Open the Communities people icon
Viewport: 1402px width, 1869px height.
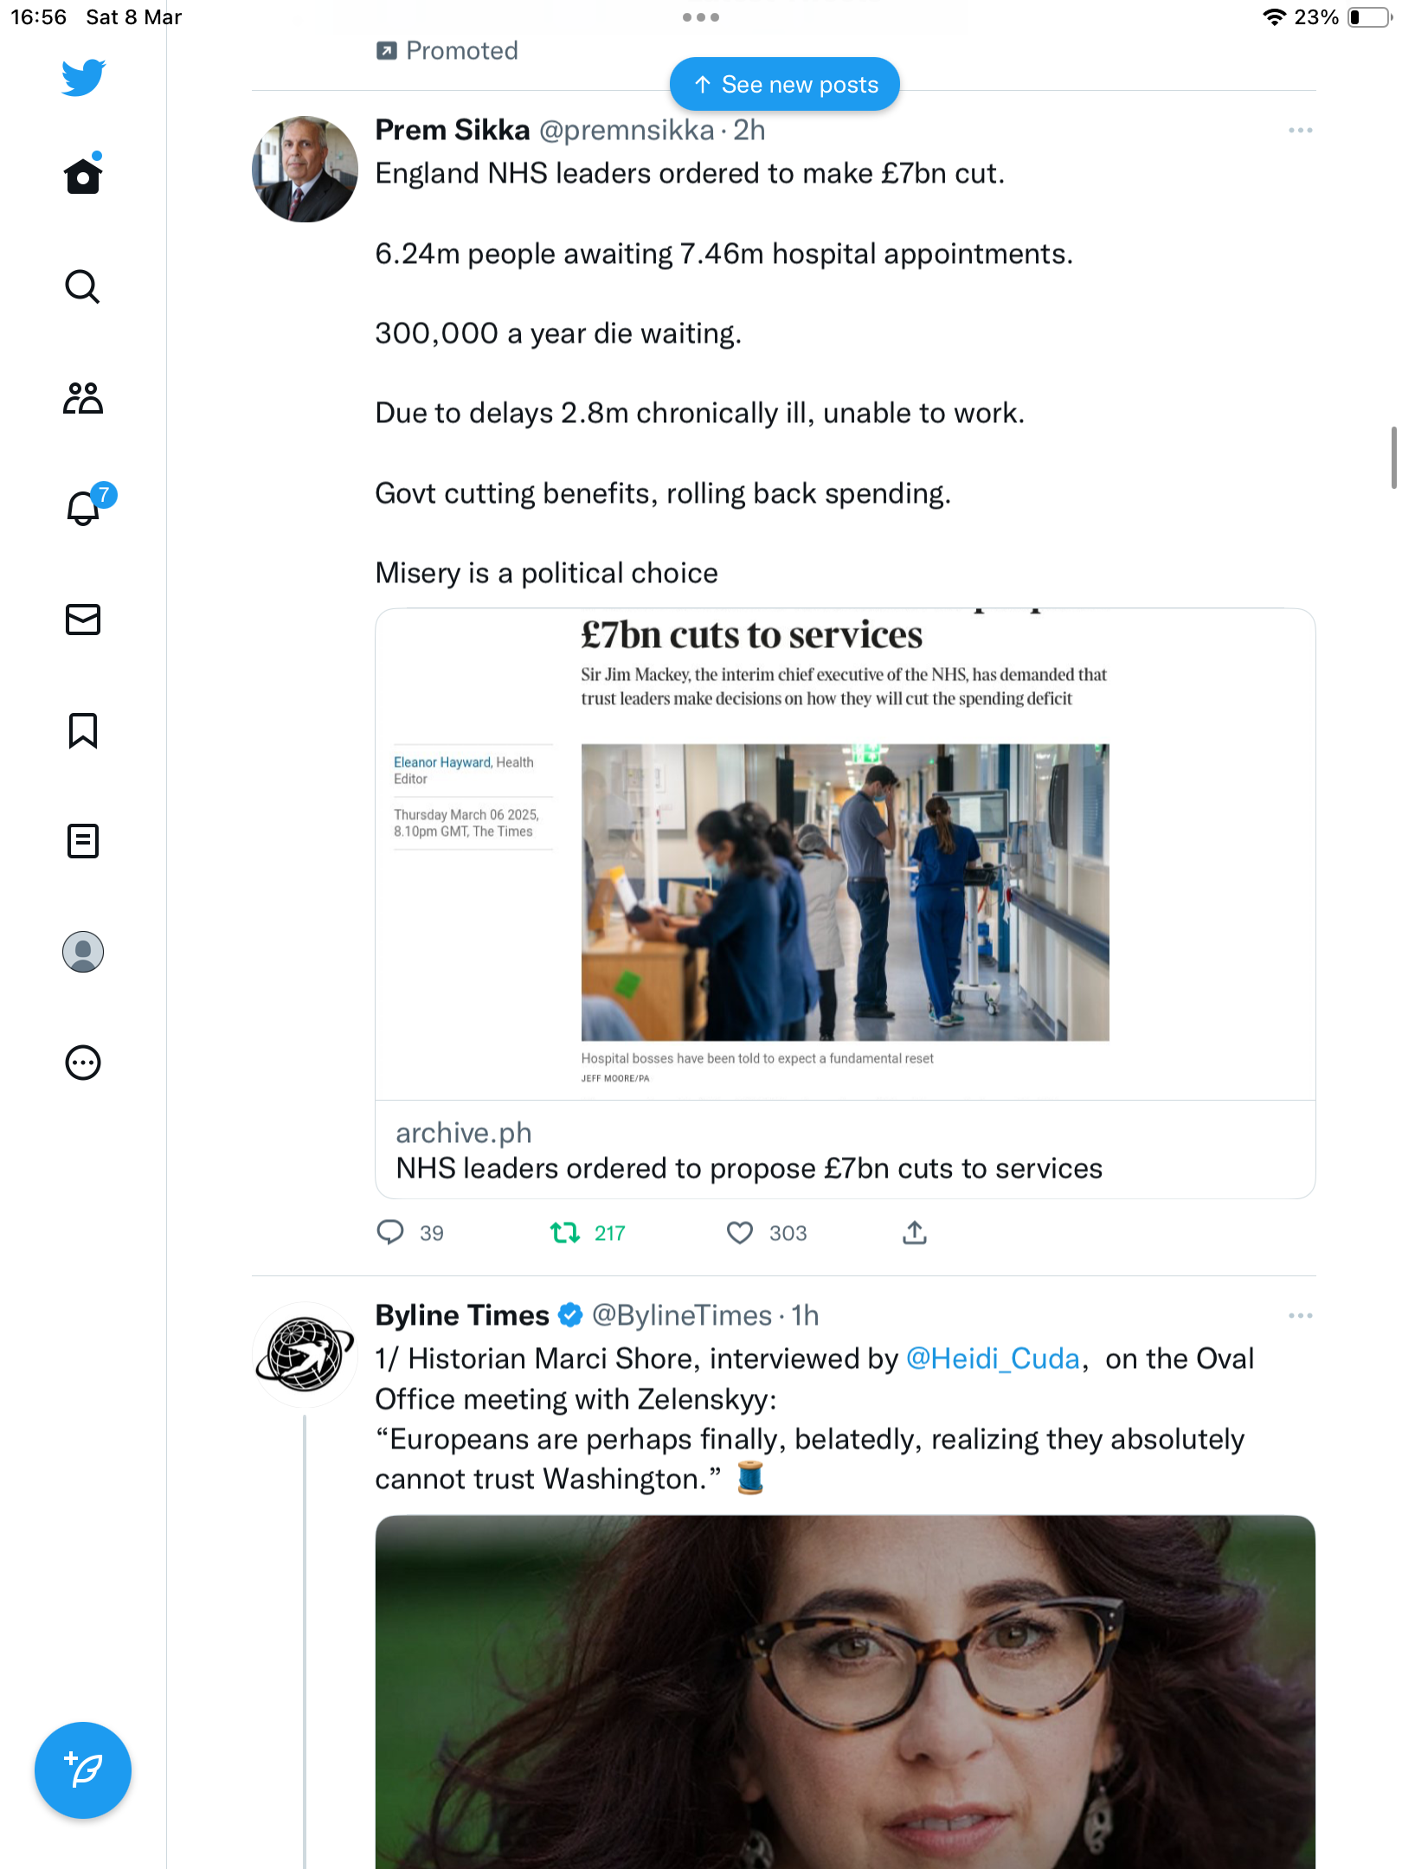pos(83,398)
